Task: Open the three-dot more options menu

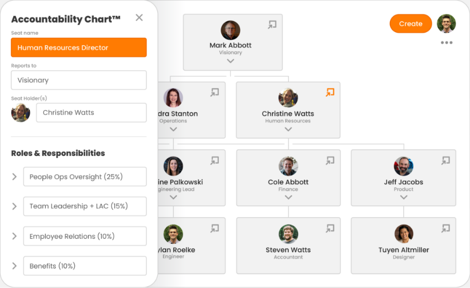Action: (446, 43)
